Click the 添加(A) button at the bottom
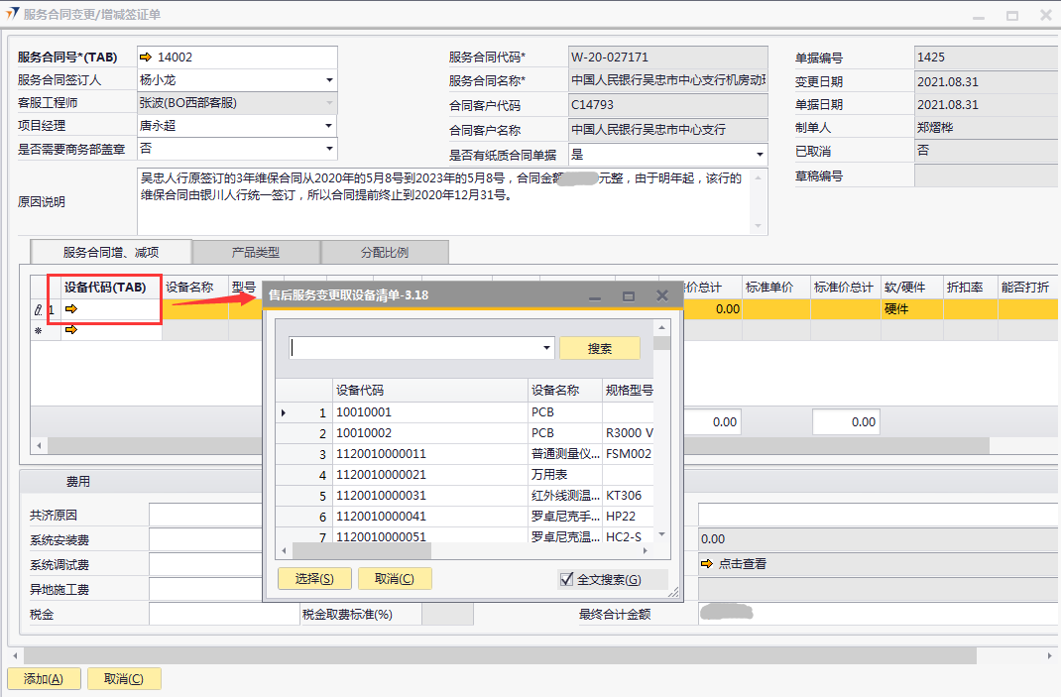 [x=44, y=679]
